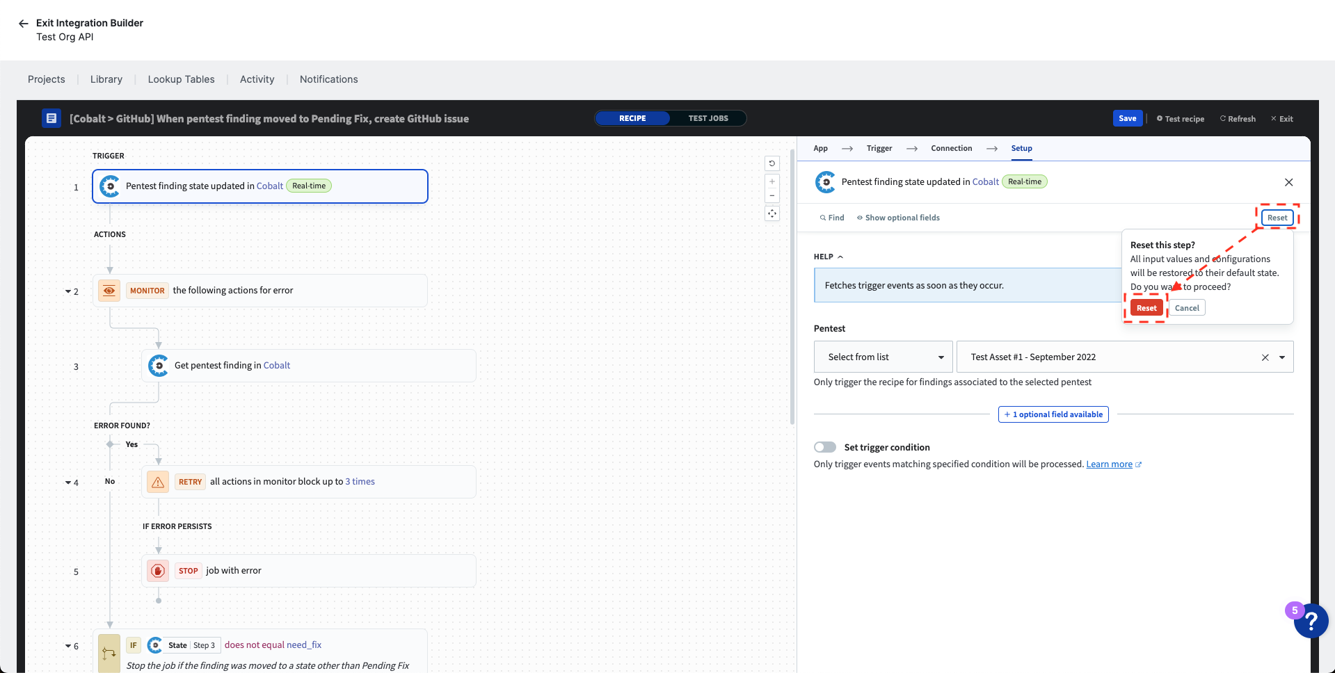
Task: Click the canvas vertical scrollbar
Action: (x=792, y=286)
